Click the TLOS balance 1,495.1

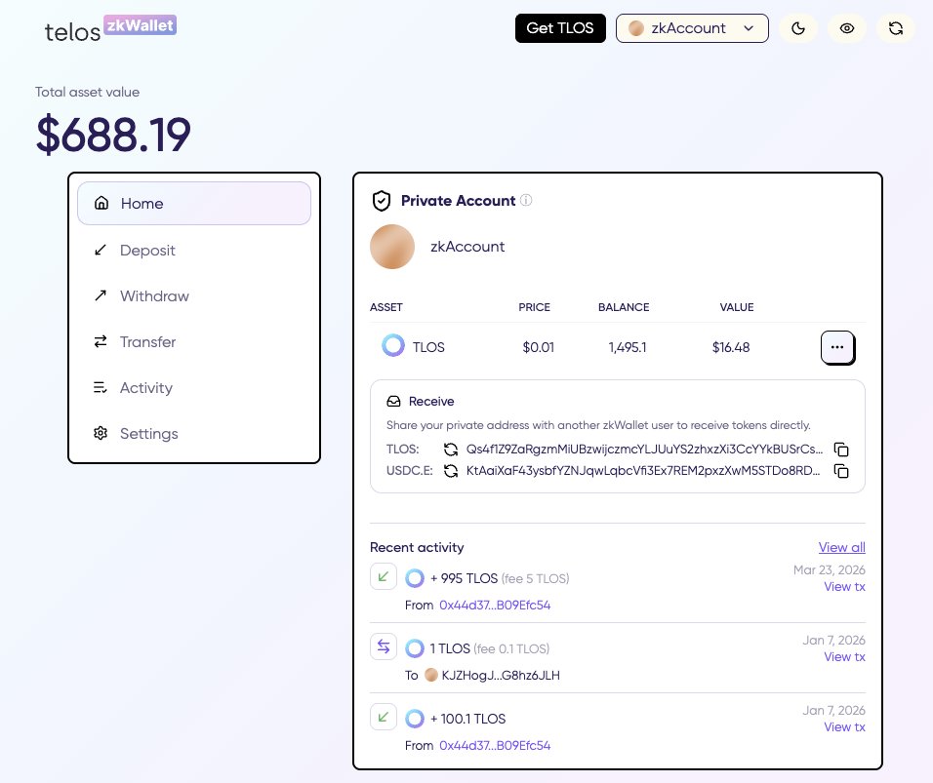tap(628, 347)
